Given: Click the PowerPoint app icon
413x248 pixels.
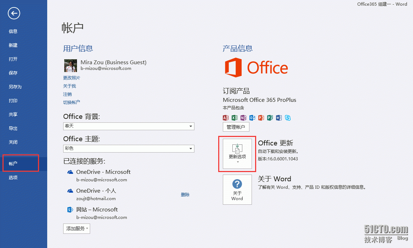Looking at the screenshot, I should (x=261, y=118).
